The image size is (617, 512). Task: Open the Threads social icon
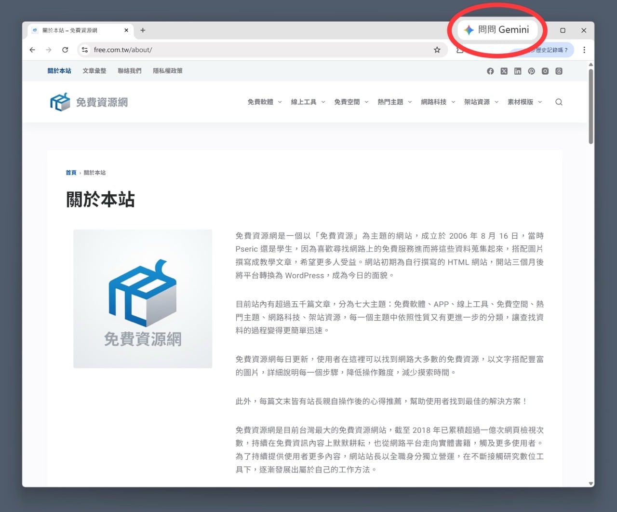pos(559,71)
